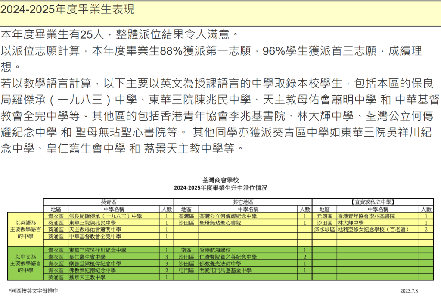Click the footnote *同區按英文字母排序

pyautogui.click(x=33, y=291)
